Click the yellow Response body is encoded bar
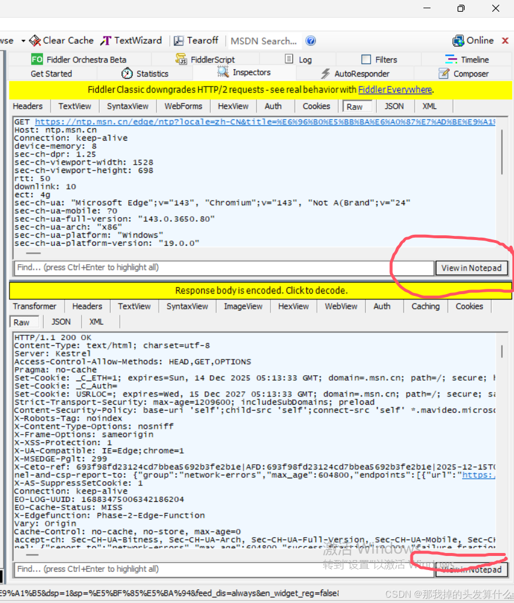 [x=261, y=291]
